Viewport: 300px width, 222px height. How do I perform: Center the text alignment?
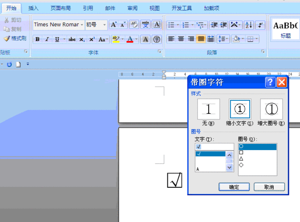[181, 39]
